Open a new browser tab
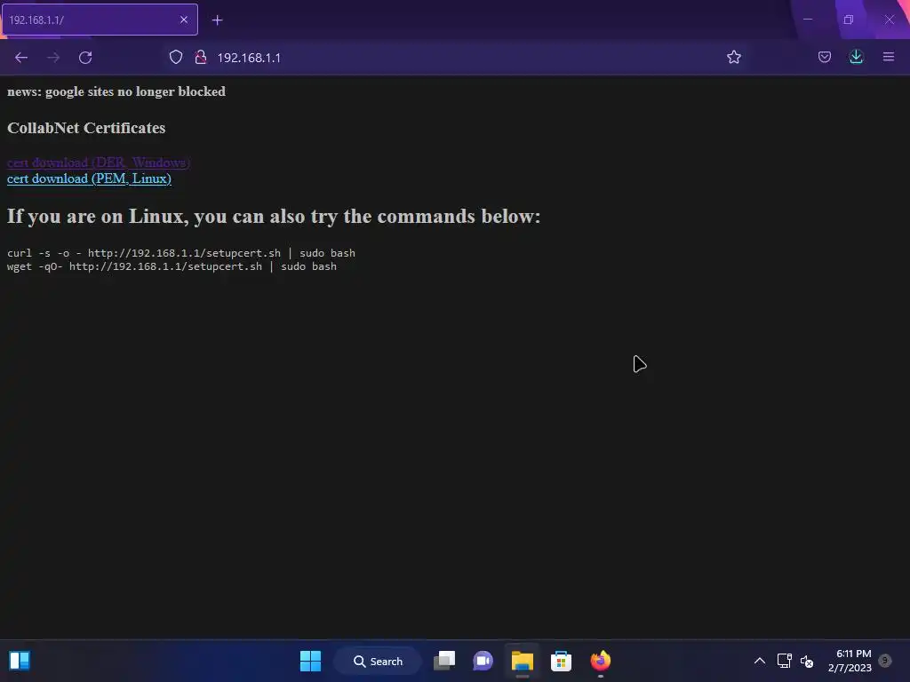Viewport: 910px width, 682px height. pyautogui.click(x=217, y=20)
